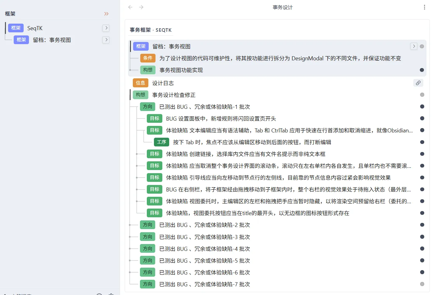Select the 条件 text about DesignModal

point(280,58)
